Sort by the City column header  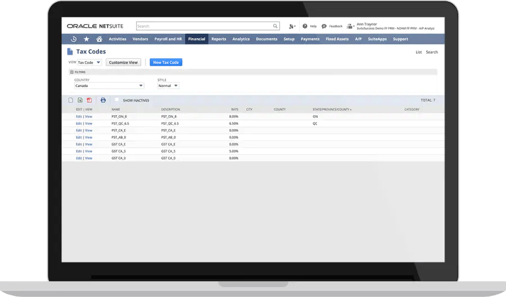coord(249,109)
